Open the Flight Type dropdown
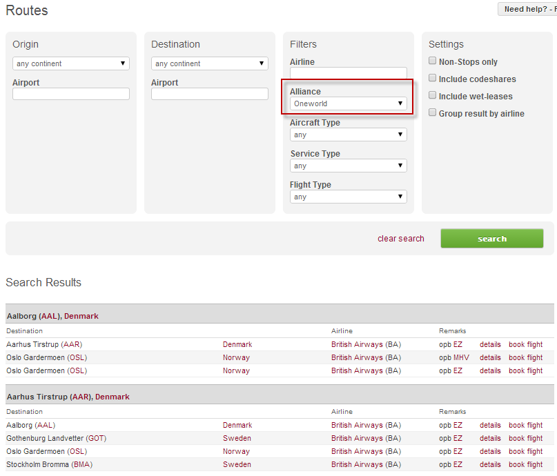This screenshot has height=476, width=557. [348, 197]
